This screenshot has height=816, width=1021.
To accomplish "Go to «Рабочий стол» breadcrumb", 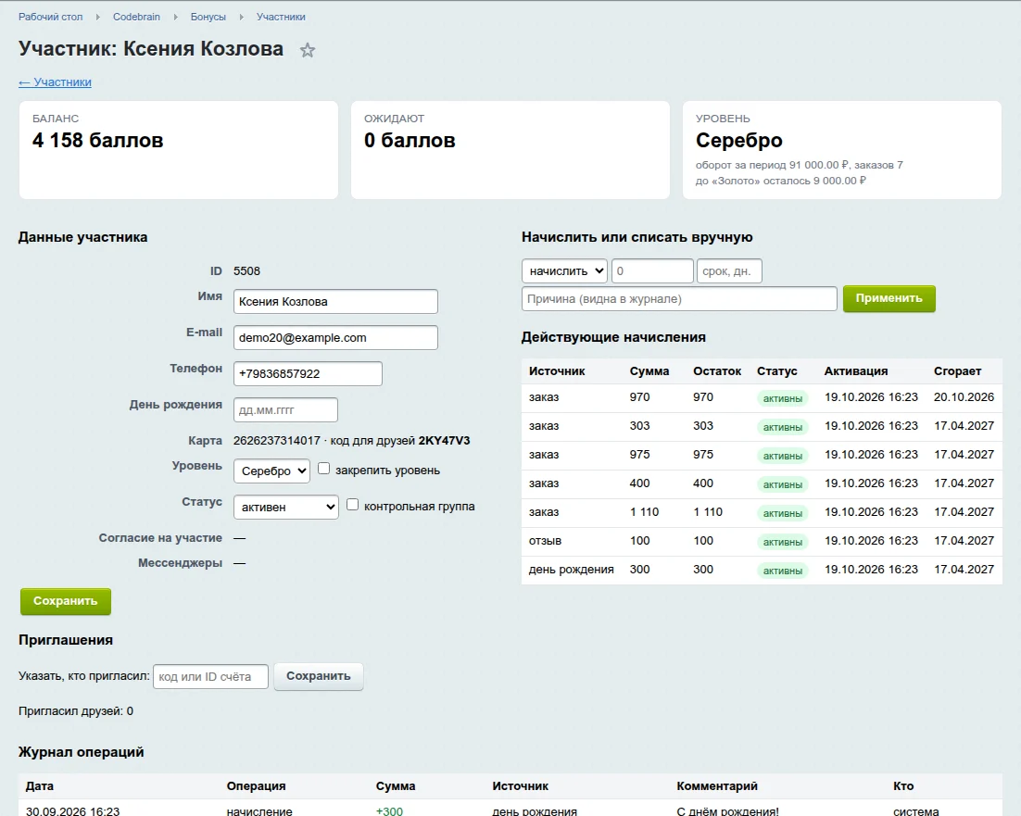I will (51, 17).
